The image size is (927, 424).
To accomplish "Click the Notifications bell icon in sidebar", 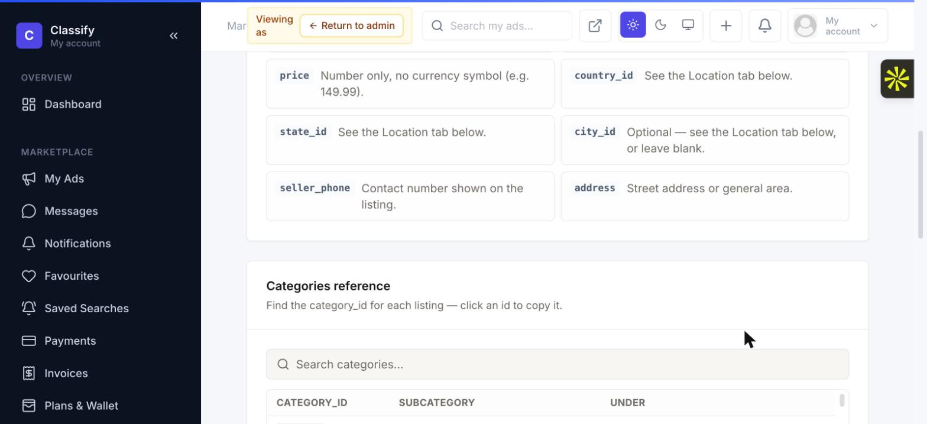I will (x=29, y=244).
